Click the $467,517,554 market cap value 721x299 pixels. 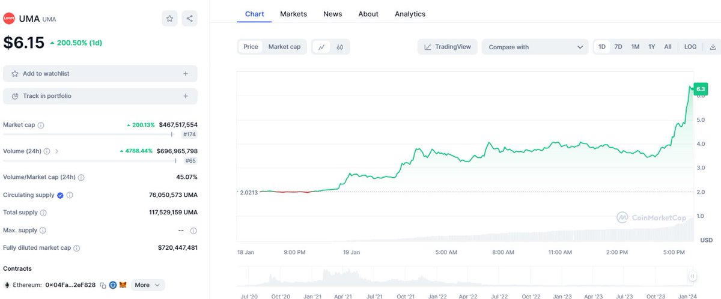pos(178,125)
